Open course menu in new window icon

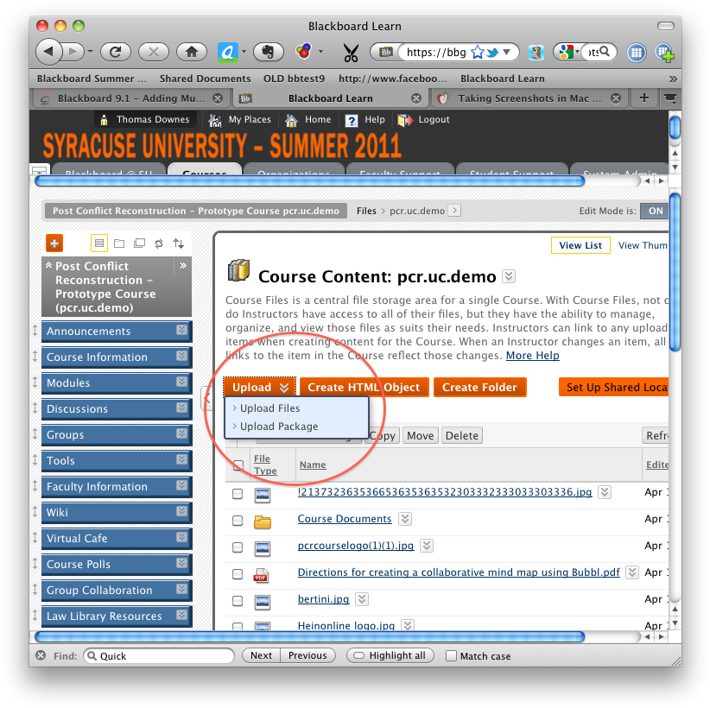click(139, 243)
